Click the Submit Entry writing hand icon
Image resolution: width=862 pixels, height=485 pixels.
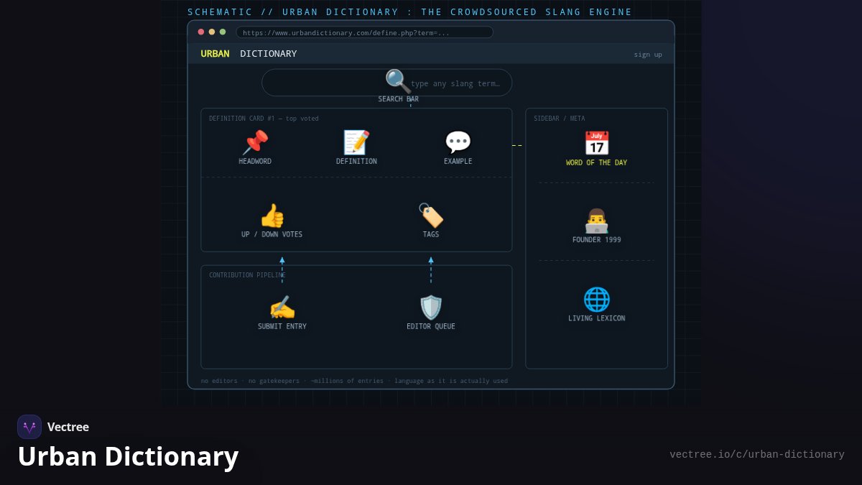(x=282, y=308)
